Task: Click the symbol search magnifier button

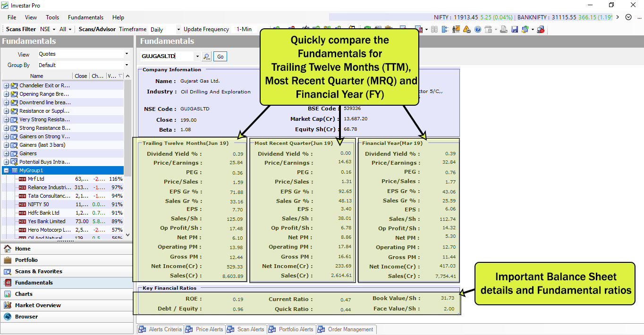Action: 207,56
